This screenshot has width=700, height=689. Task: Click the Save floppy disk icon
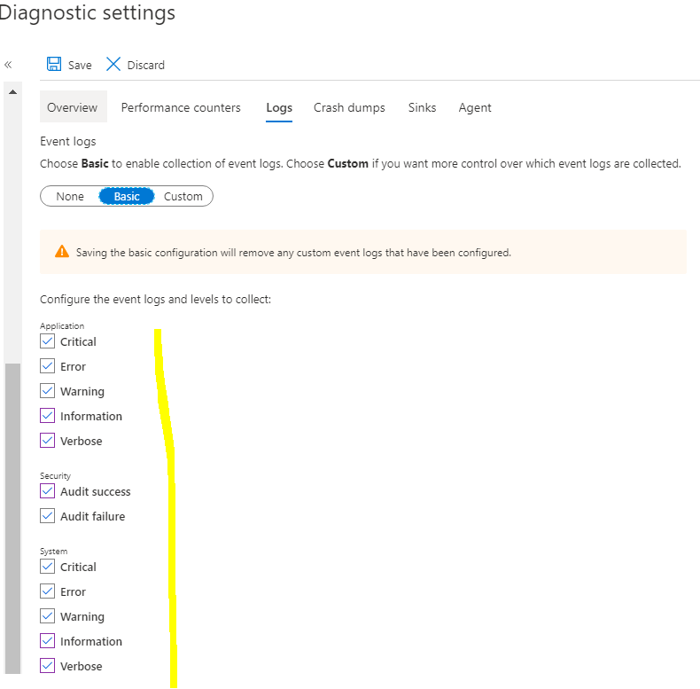54,64
